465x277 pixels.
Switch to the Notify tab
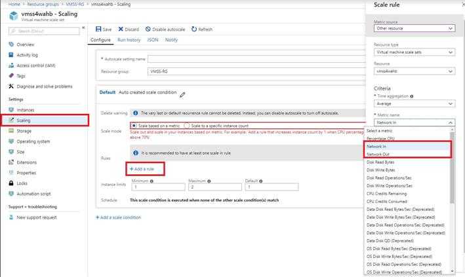pos(171,40)
